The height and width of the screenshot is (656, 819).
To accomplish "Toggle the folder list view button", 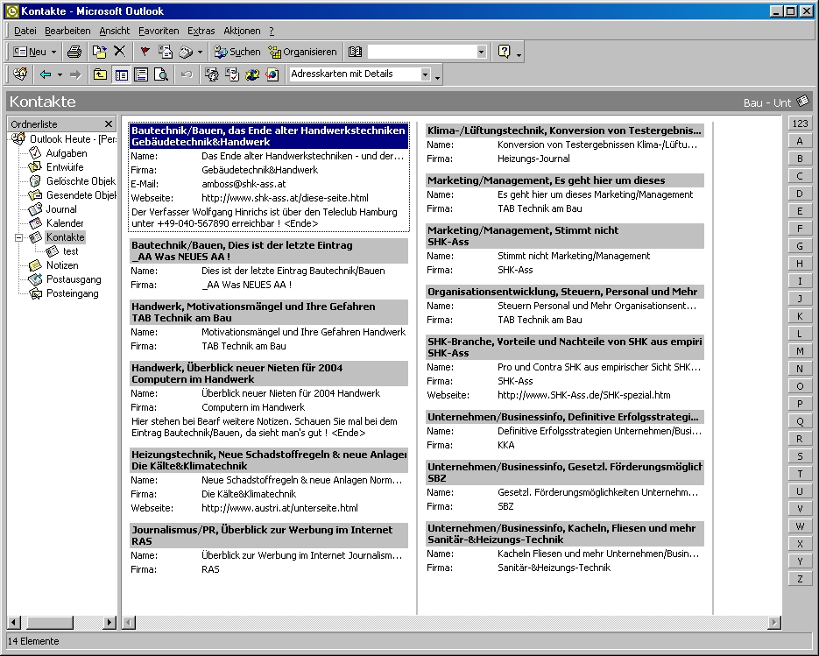I will [x=121, y=74].
